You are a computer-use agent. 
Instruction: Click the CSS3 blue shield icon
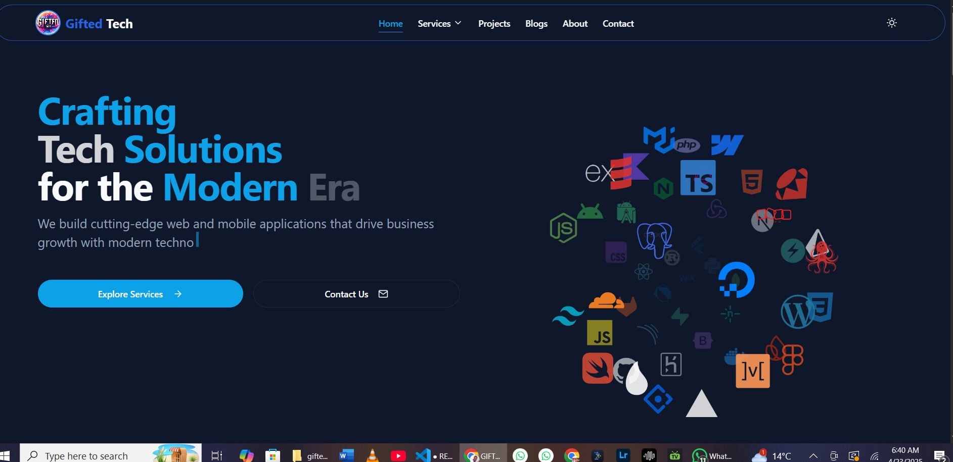821,306
